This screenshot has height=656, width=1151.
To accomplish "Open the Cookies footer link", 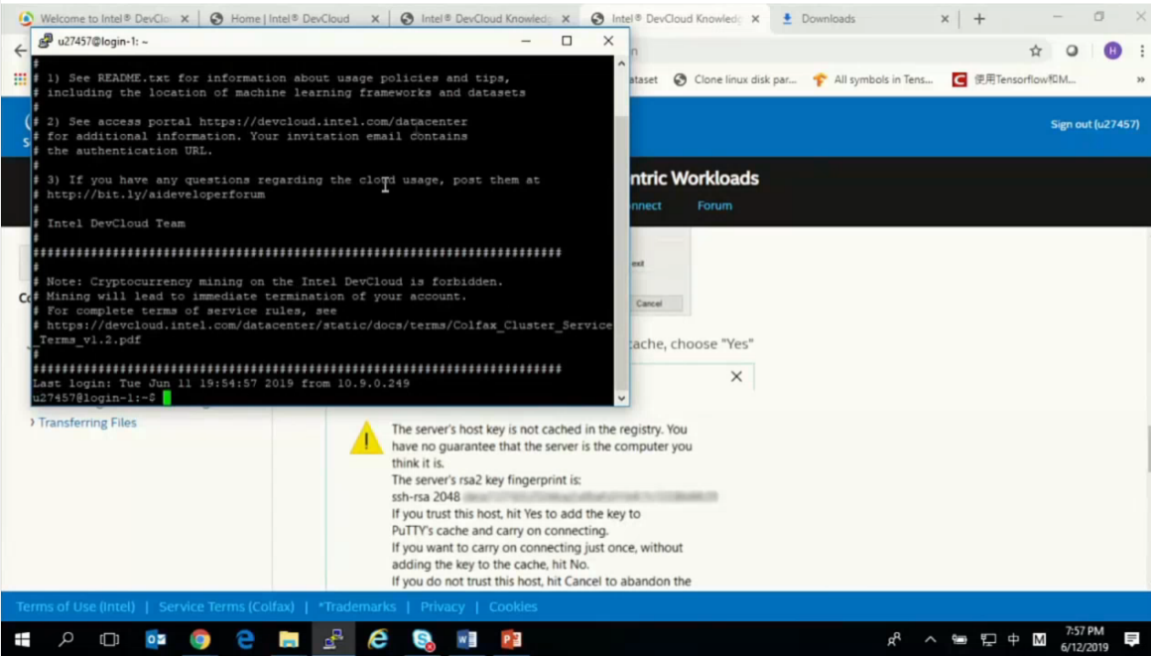I will point(513,606).
